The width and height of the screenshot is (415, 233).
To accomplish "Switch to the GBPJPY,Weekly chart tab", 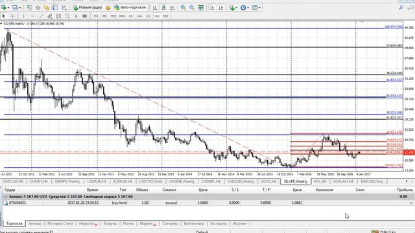I will [x=67, y=181].
